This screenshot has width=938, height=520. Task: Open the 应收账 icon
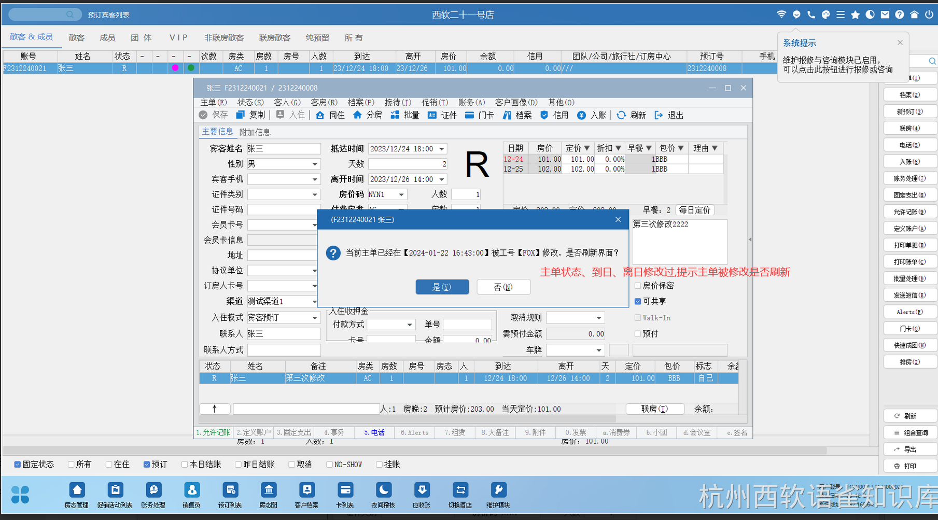422,495
